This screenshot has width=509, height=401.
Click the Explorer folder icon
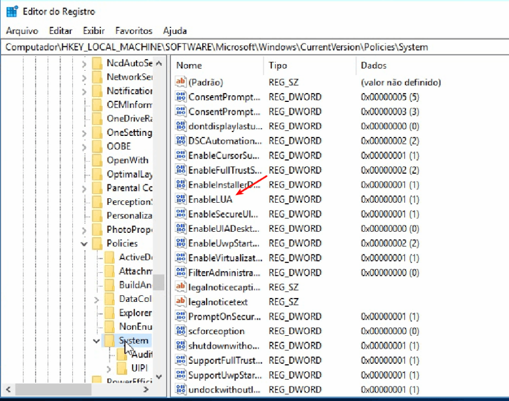point(109,312)
